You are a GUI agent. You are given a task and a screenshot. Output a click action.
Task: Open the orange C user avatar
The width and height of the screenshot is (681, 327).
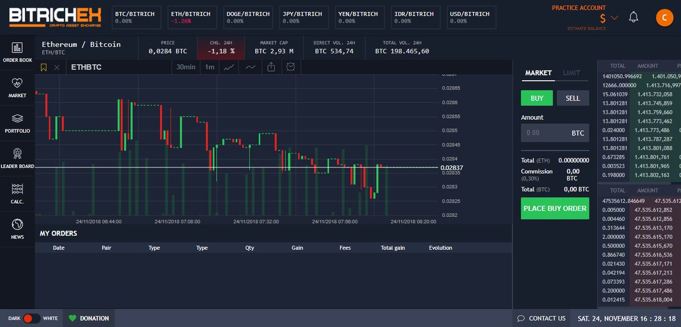(665, 18)
